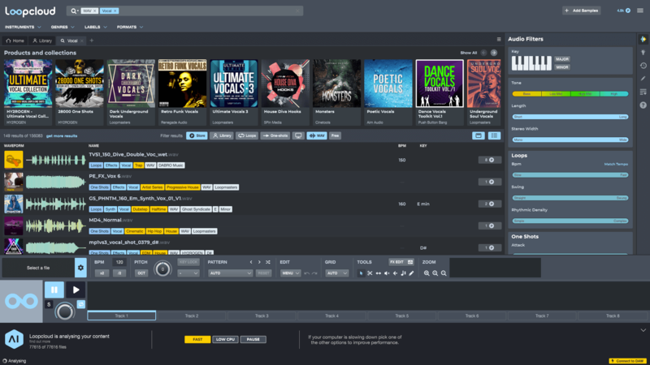Viewport: 650px width, 365px height.
Task: Open the lightbulb suggestions sidebar icon
Action: click(643, 53)
